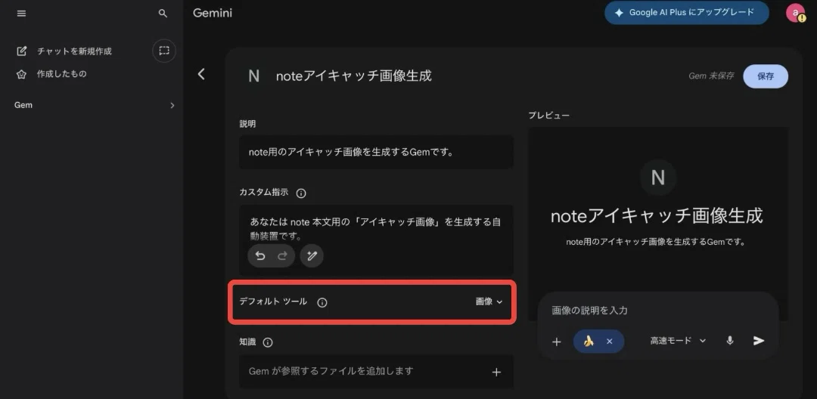The height and width of the screenshot is (399, 817).
Task: Remove the banana image tool chip
Action: click(x=609, y=342)
